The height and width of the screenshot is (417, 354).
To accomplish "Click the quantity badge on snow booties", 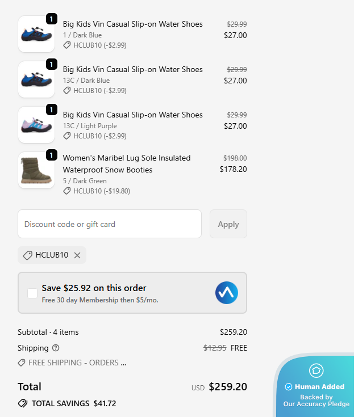I will [x=51, y=155].
